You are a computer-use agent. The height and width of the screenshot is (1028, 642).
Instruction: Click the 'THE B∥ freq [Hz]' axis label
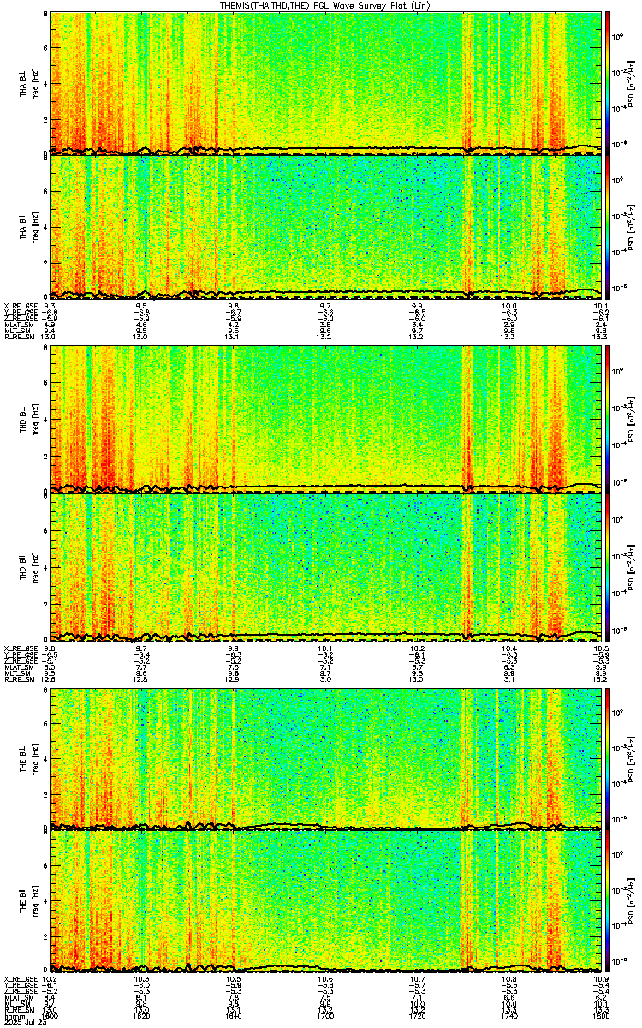coord(28,901)
